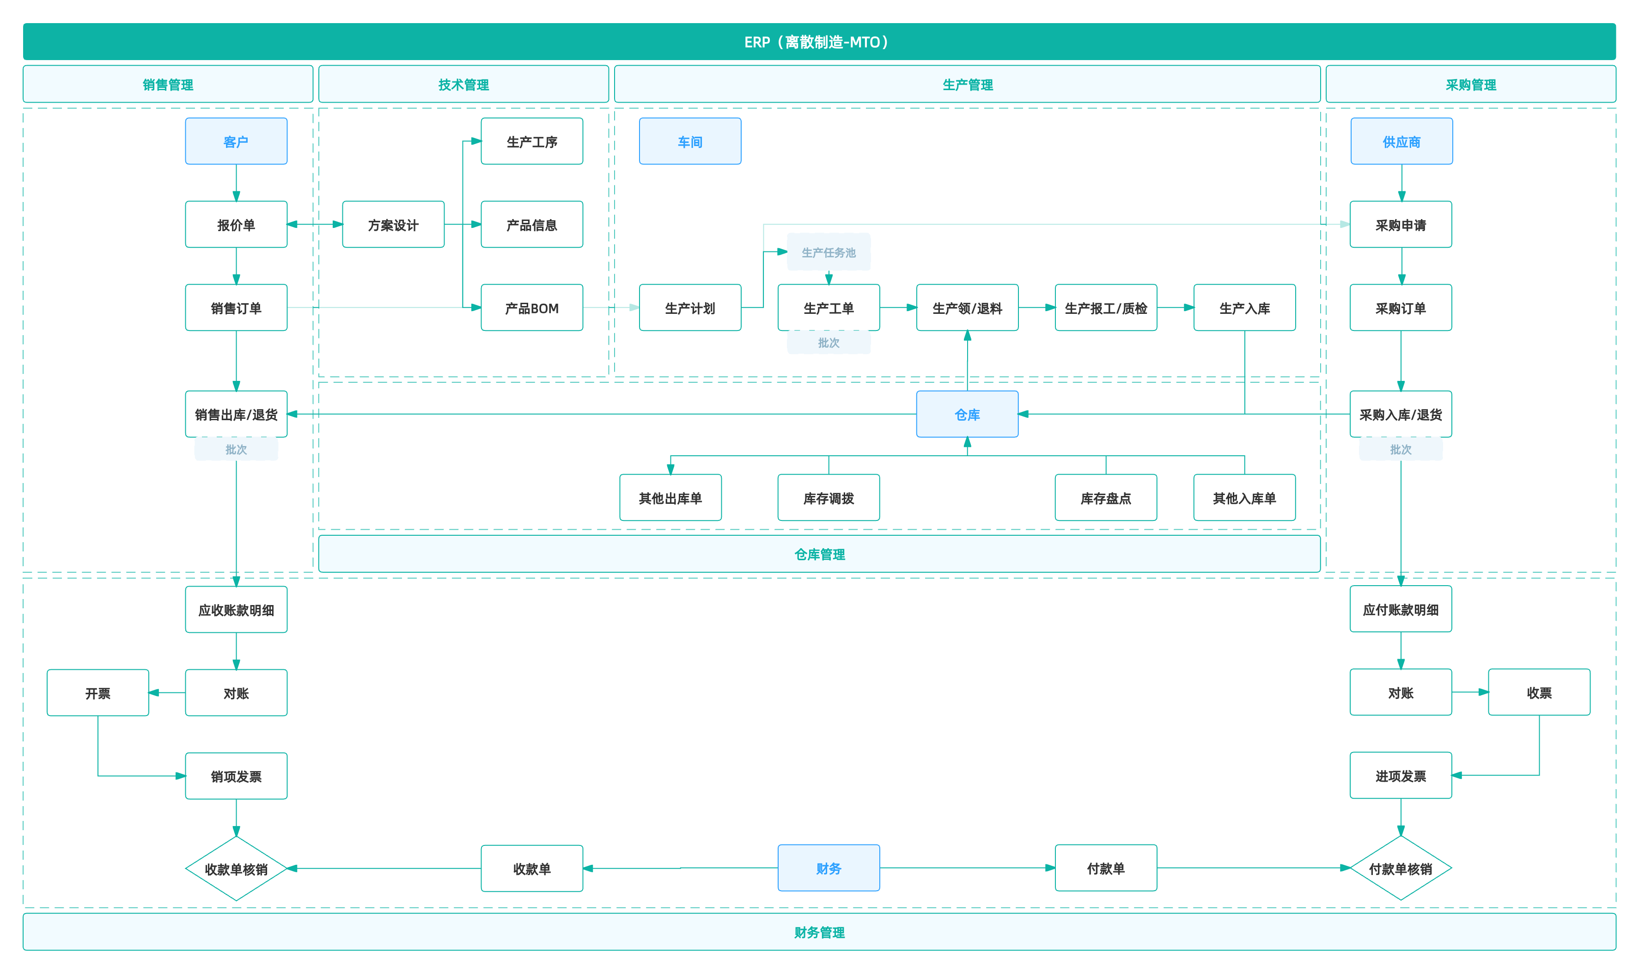Click the 收款单核销 diamond node
1639x973 pixels.
pyautogui.click(x=236, y=868)
